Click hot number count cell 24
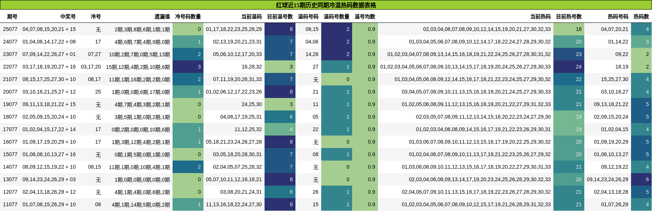652x211 pixels. 569,67
